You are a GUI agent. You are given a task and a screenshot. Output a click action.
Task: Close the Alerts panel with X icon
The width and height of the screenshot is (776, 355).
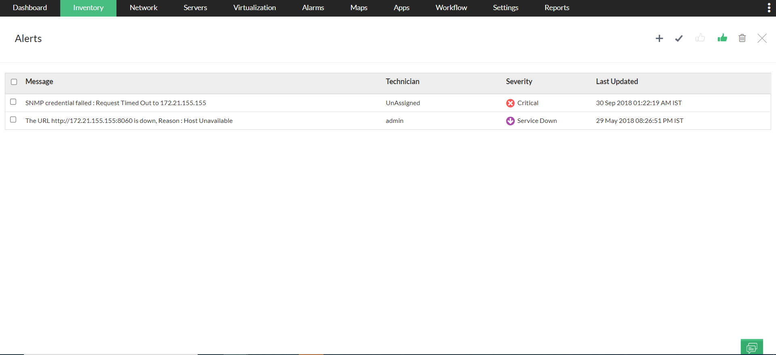click(x=762, y=38)
